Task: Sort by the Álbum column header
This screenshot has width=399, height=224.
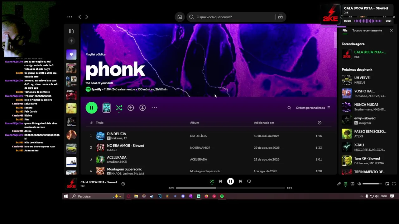Action: [x=195, y=123]
